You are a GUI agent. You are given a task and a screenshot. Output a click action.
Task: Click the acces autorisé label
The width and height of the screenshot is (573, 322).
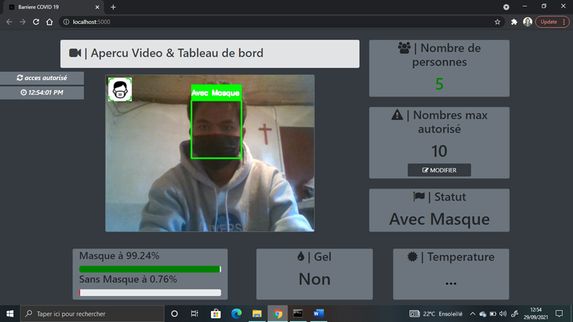tap(45, 78)
